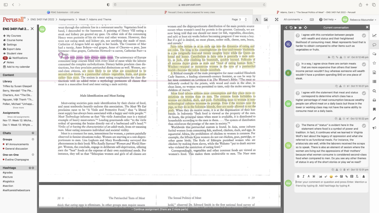Toggle question mark on YL's comment

[x=298, y=35]
